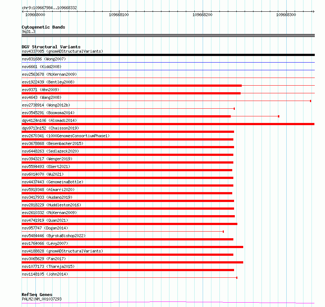Screen dimensions: 325x307
Task: Open variant nsv5594493 (Ebert2021)
Action: 46,166
